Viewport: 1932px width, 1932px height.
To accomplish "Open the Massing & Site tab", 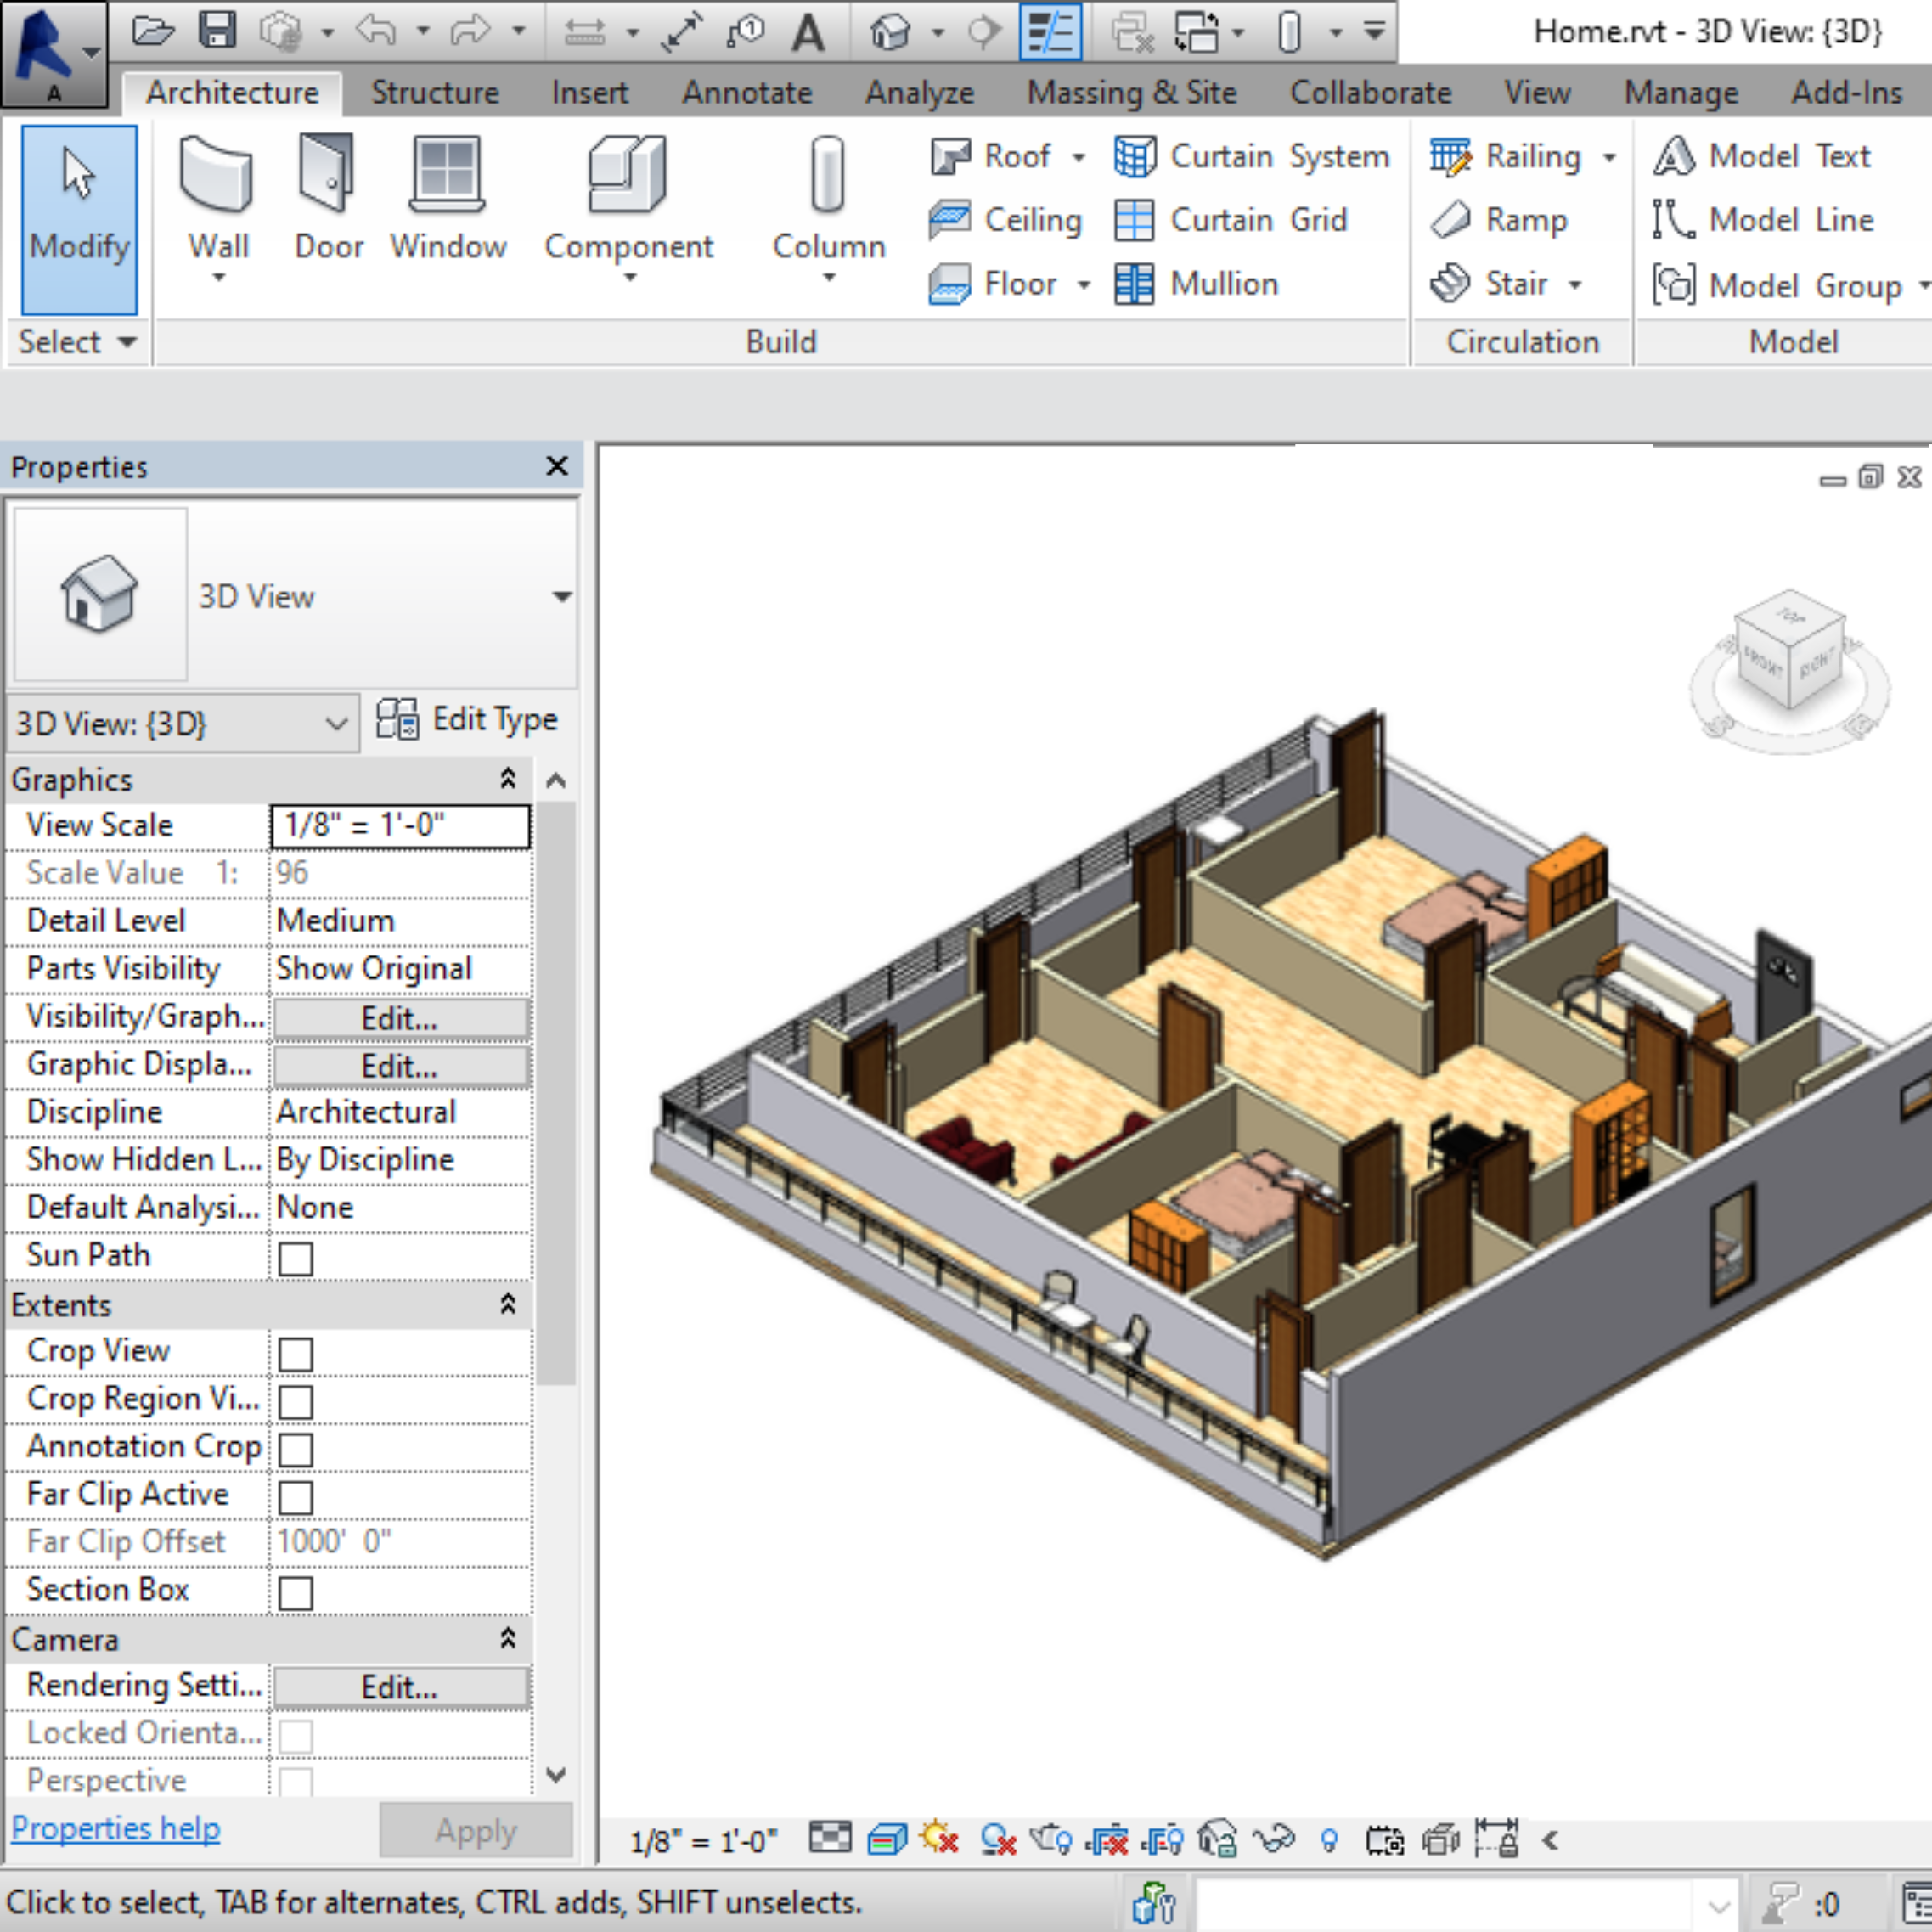I will [1131, 93].
